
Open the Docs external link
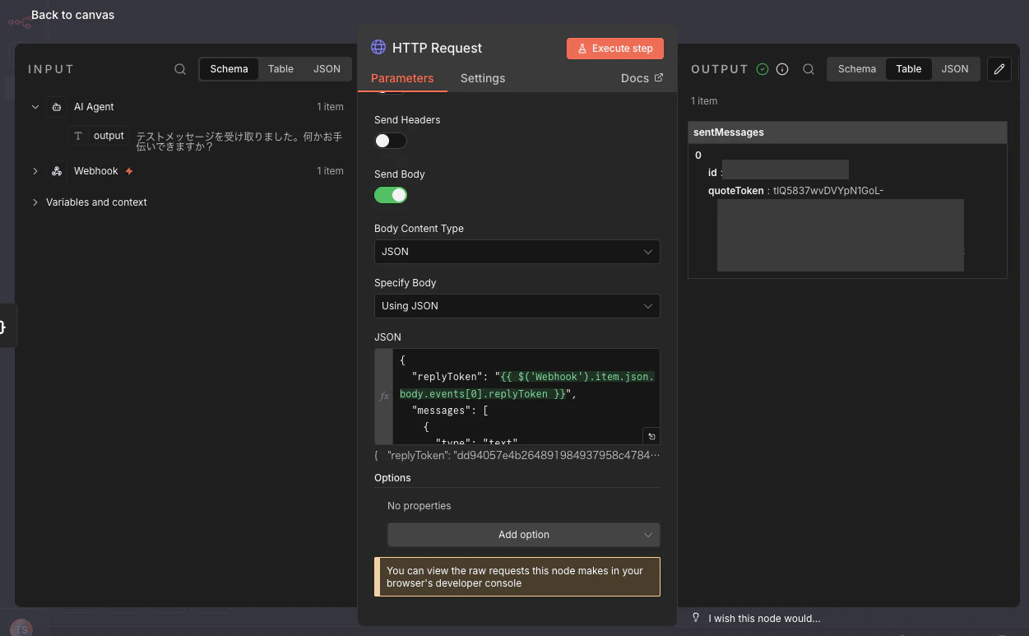coord(642,78)
